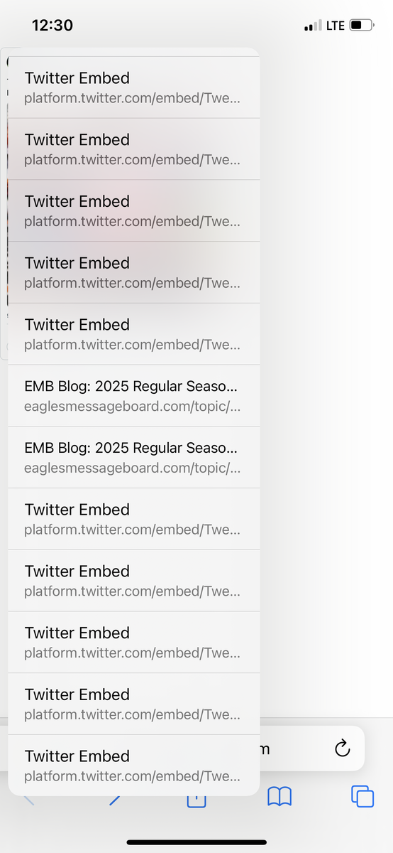Choose the fourth Twitter Embed history item
Screen dimensions: 393x853
click(134, 272)
